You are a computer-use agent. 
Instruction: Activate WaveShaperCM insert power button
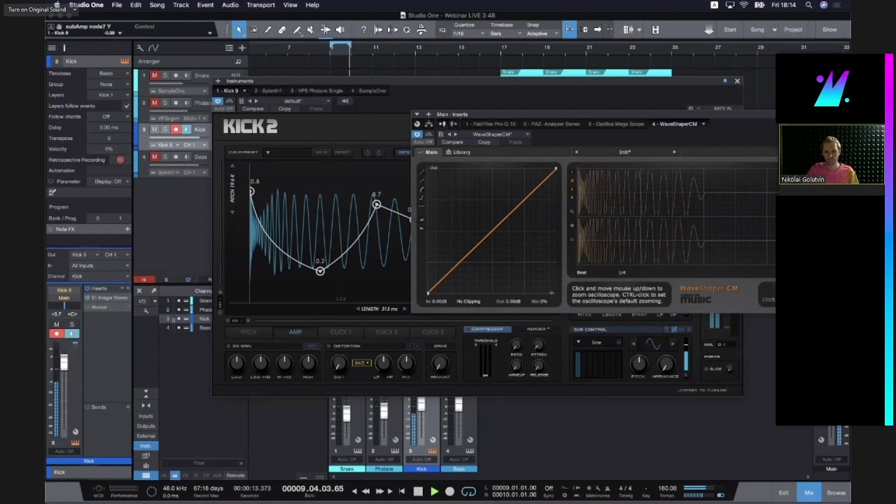click(417, 134)
